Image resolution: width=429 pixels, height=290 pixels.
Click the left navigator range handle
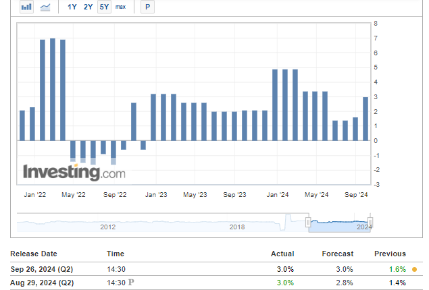pos(308,222)
